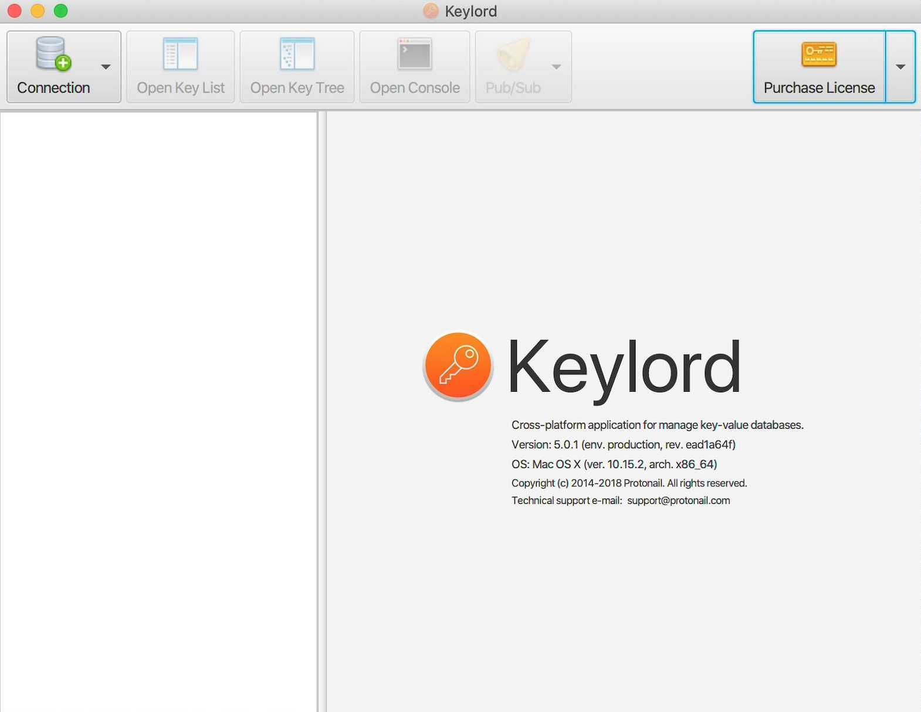This screenshot has height=712, width=921.
Task: Click the vertical split pane divider
Action: (321, 411)
